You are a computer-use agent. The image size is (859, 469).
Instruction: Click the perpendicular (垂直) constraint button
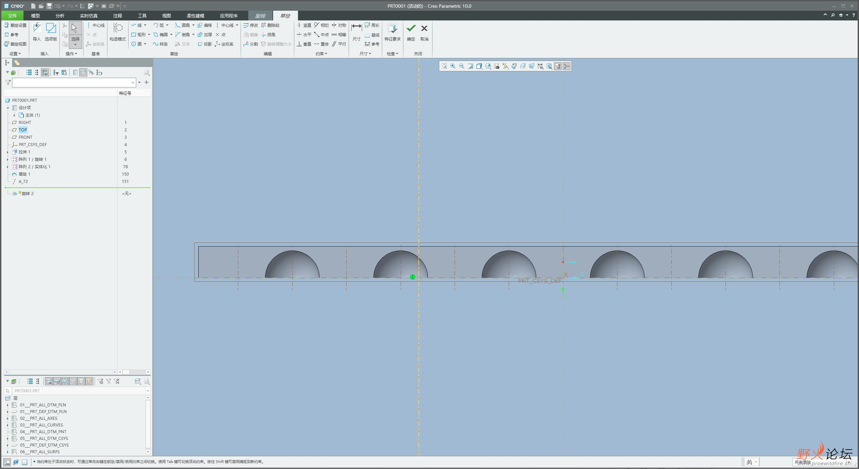pos(304,44)
